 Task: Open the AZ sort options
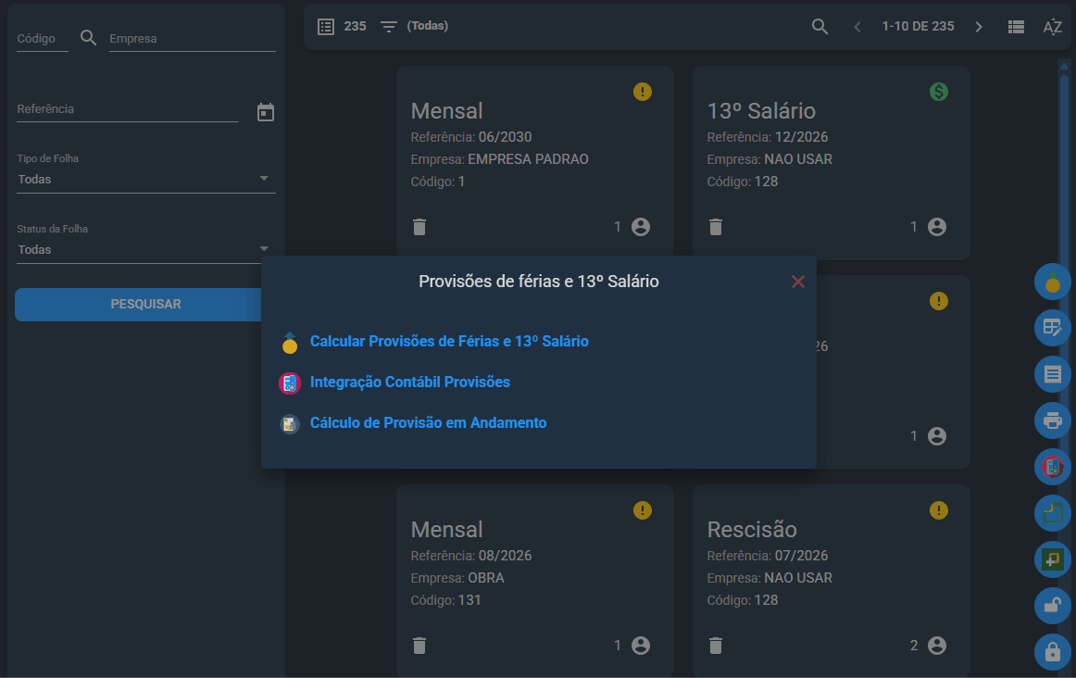1053,27
